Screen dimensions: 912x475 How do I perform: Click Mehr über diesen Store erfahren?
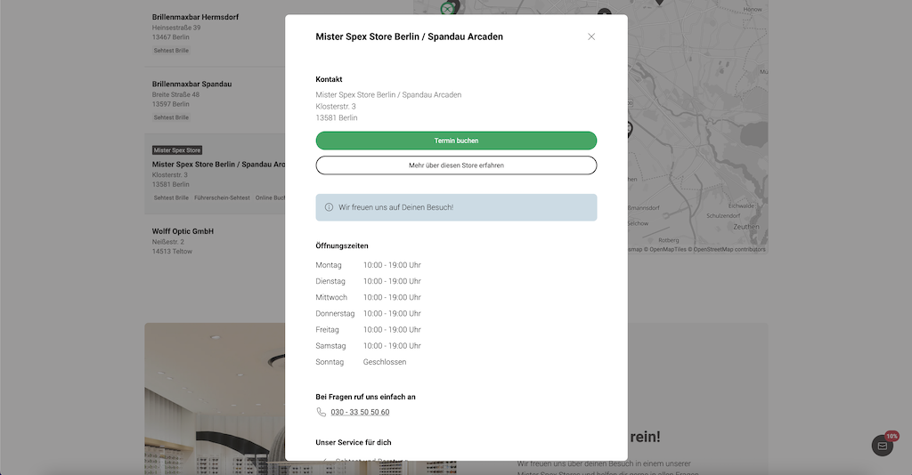(x=456, y=165)
